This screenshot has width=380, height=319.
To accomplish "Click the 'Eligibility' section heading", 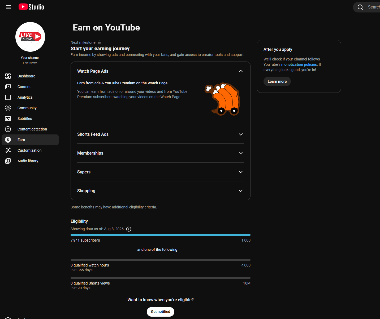I will point(79,221).
